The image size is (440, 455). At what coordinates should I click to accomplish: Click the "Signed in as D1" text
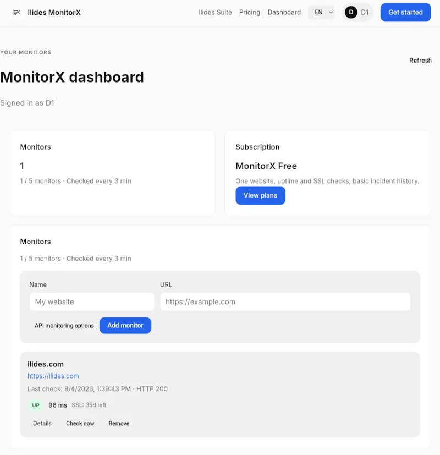coord(27,103)
